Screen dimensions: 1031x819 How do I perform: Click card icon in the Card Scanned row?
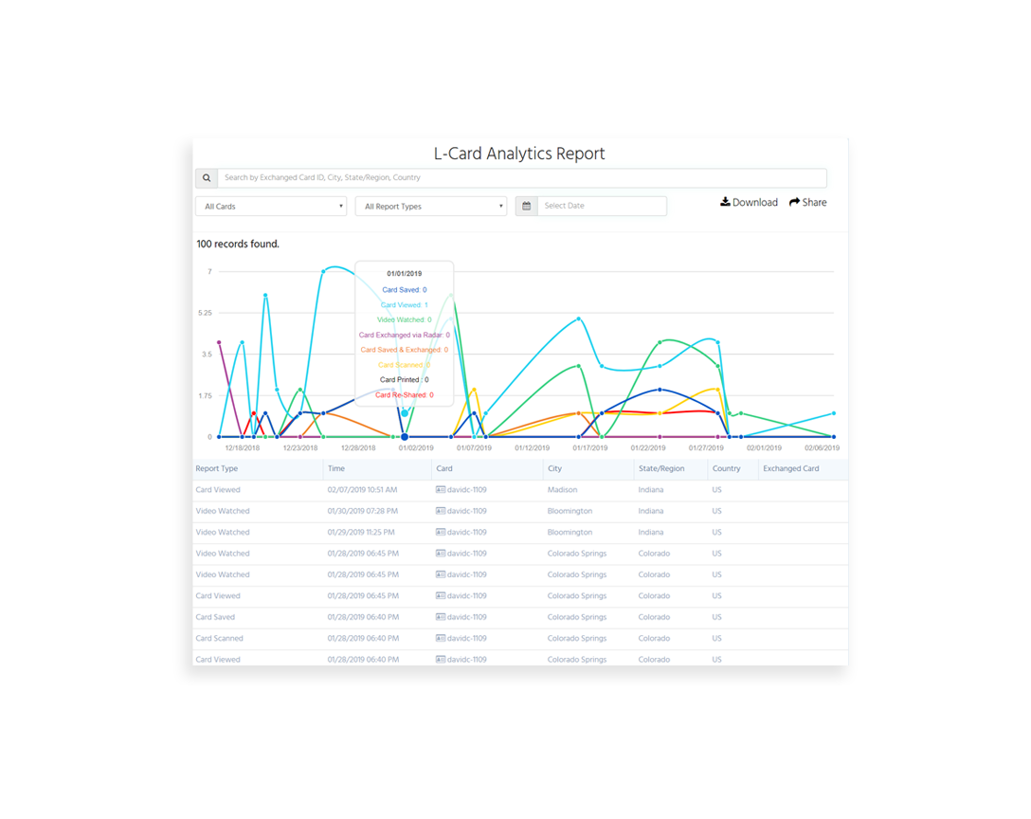(441, 638)
